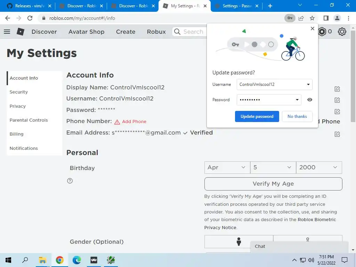The height and width of the screenshot is (267, 356).
Task: Click the page vertical scrollbar thumb
Action: pyautogui.click(x=353, y=76)
